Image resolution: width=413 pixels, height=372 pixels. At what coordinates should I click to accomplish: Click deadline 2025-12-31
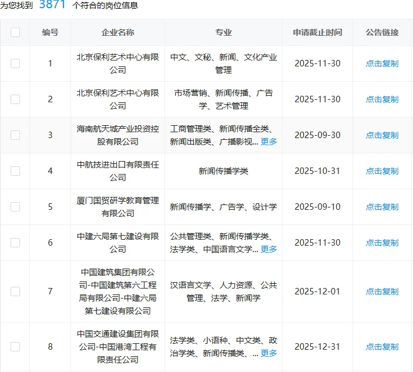317,347
